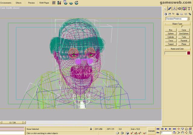Click the Play Animation button
The width and height of the screenshot is (193, 135).
pyautogui.click(x=166, y=129)
